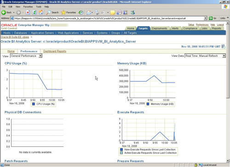
Task: Go to the Hosts subtab
Action: point(7,33)
